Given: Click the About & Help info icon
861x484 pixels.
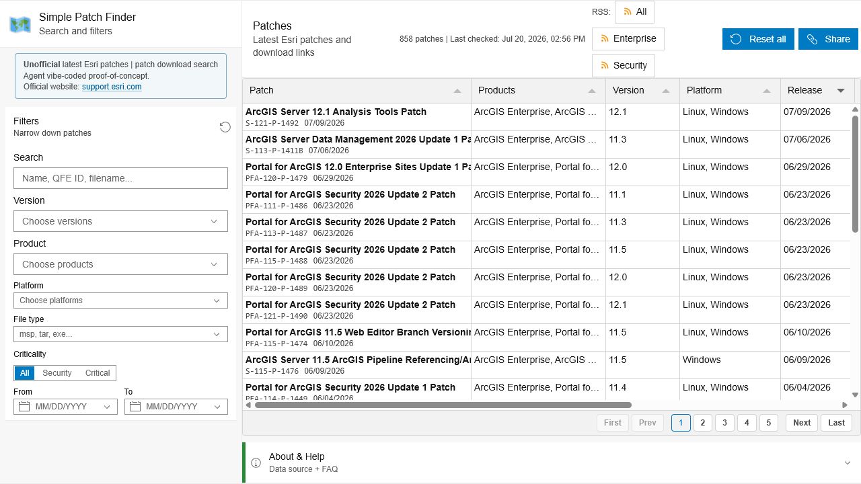Looking at the screenshot, I should pyautogui.click(x=256, y=462).
